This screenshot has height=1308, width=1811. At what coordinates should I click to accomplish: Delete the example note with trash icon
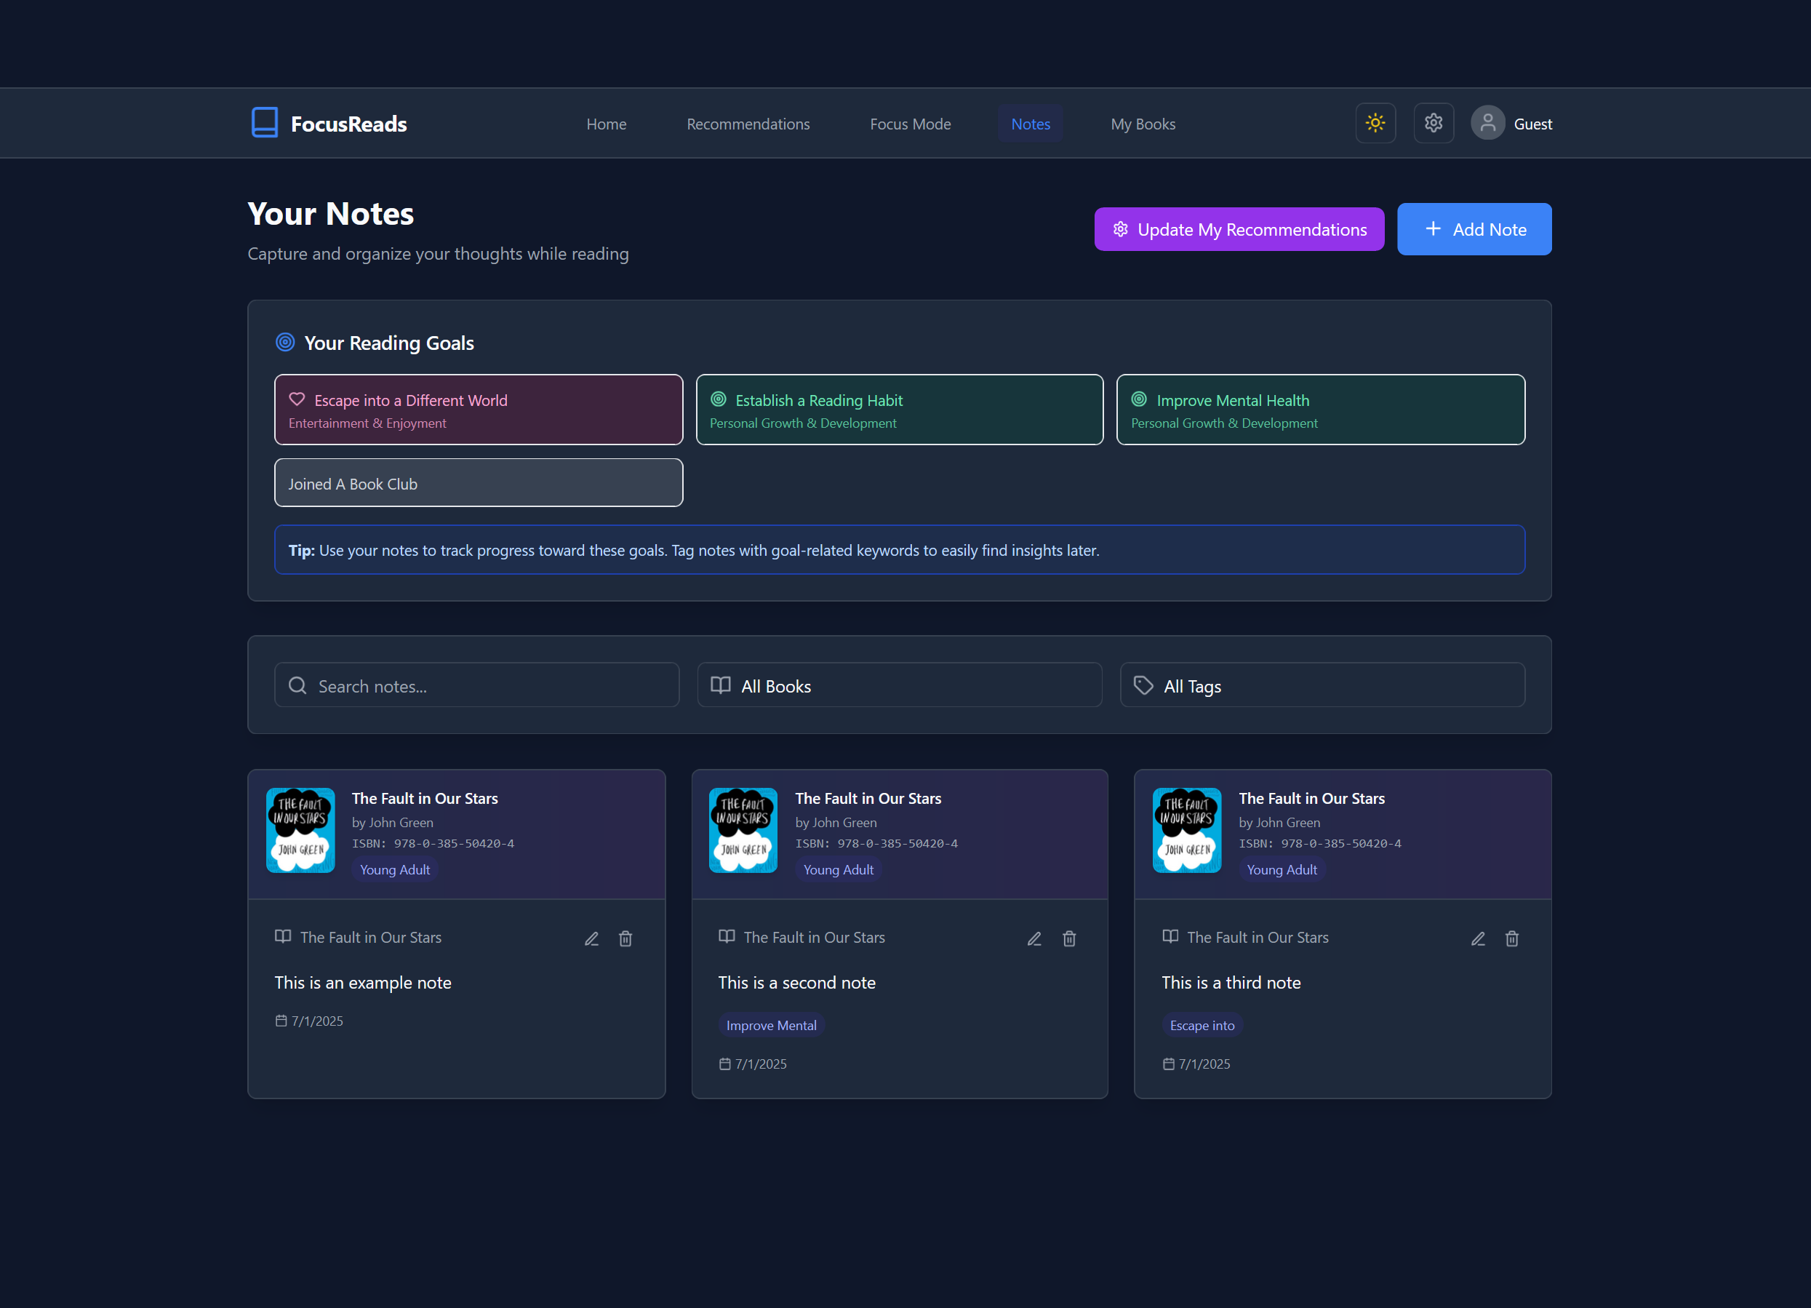625,938
